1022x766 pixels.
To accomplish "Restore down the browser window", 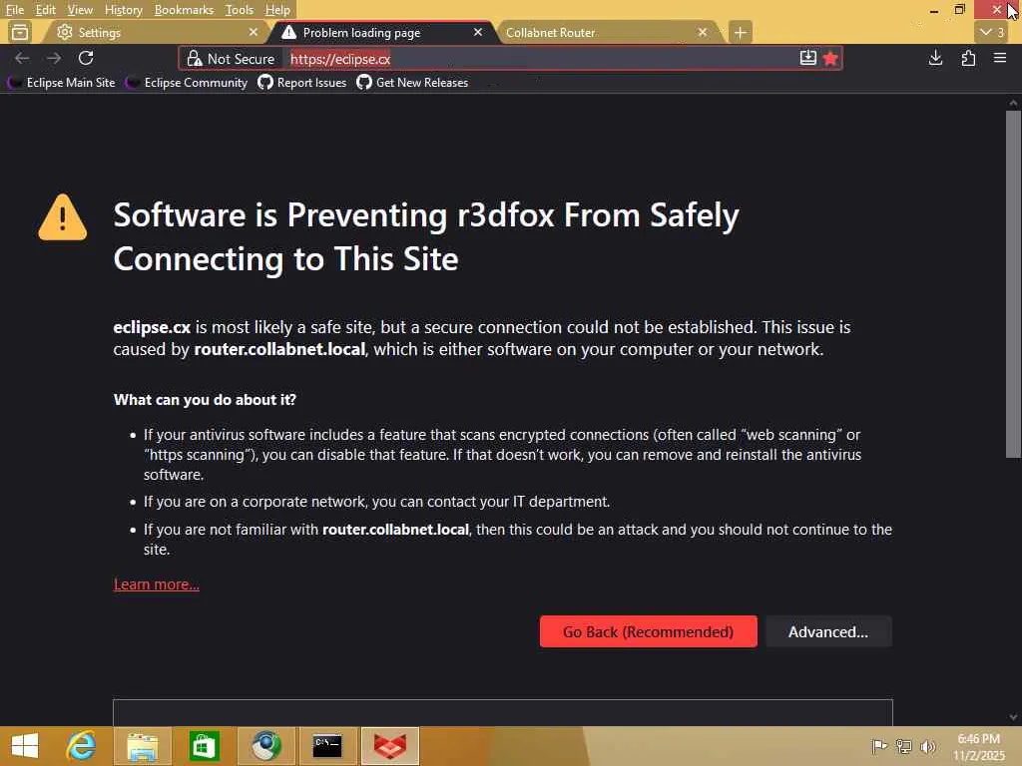I will coord(959,10).
